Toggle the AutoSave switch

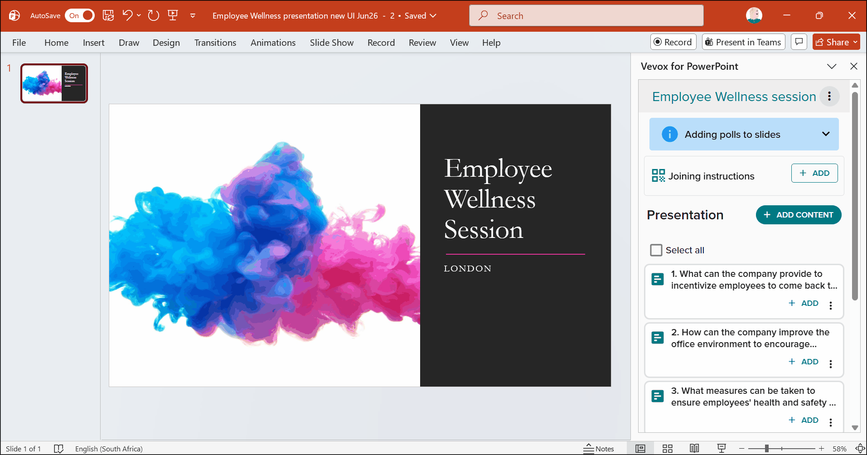pyautogui.click(x=80, y=15)
